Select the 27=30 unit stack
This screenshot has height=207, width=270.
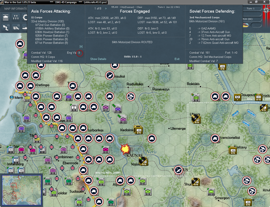coord(117,109)
